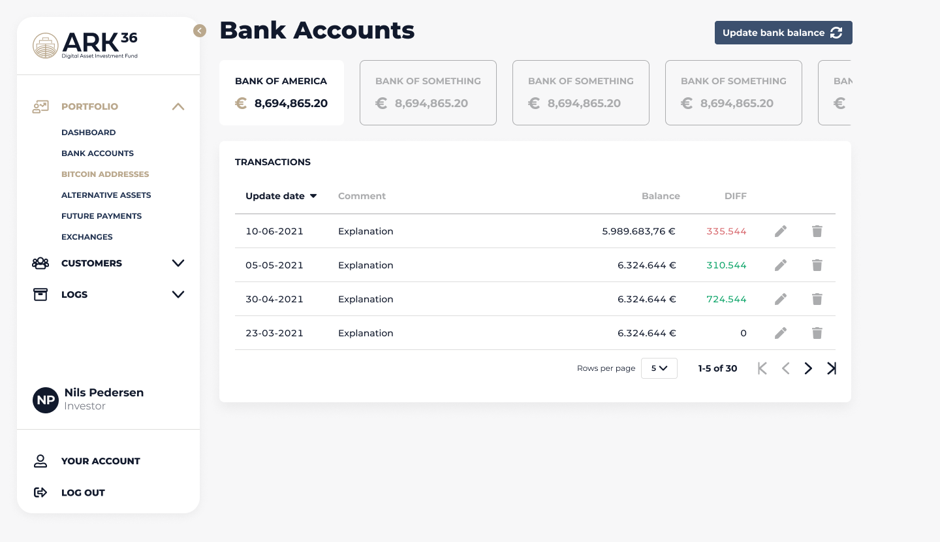Viewport: 940px width, 542px height.
Task: Expand the Logs section chevron
Action: click(x=178, y=295)
